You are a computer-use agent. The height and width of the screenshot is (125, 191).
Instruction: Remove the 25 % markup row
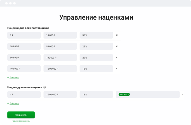point(117,46)
